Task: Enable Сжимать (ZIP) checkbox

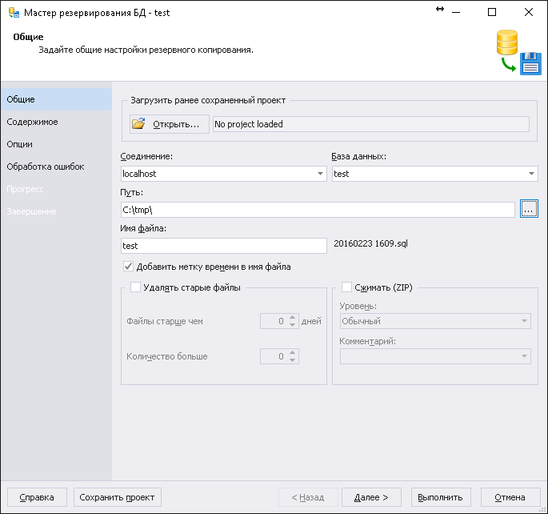Action: point(346,287)
